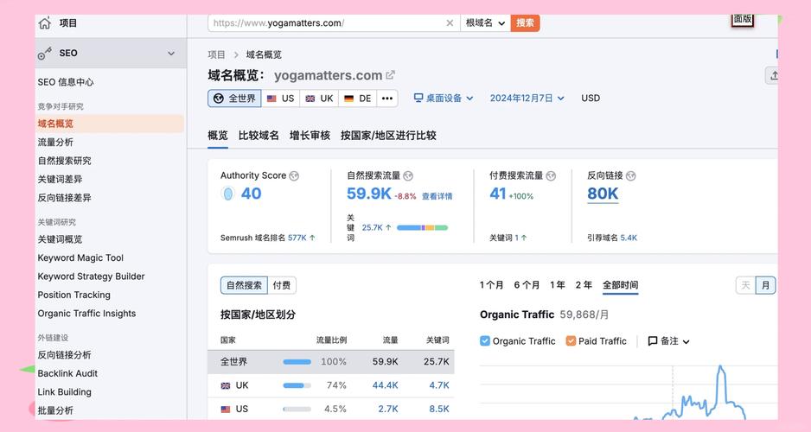Screen dimensions: 811x432
Task: Open the 根域名 scope dropdown
Action: coord(485,22)
